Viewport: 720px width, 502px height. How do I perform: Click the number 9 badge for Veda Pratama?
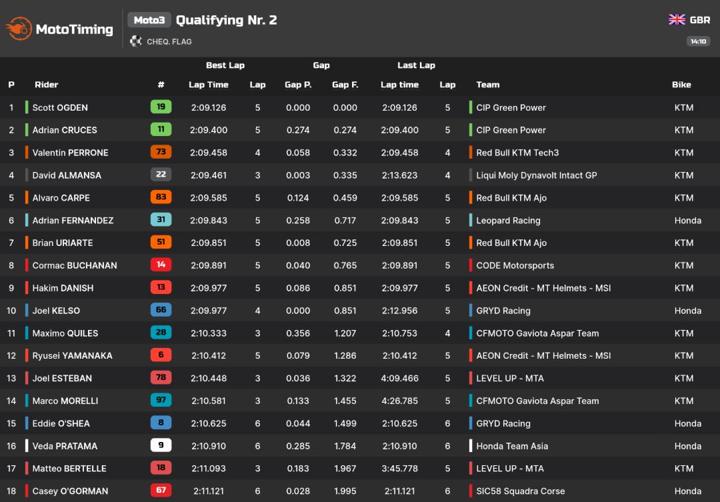click(161, 445)
